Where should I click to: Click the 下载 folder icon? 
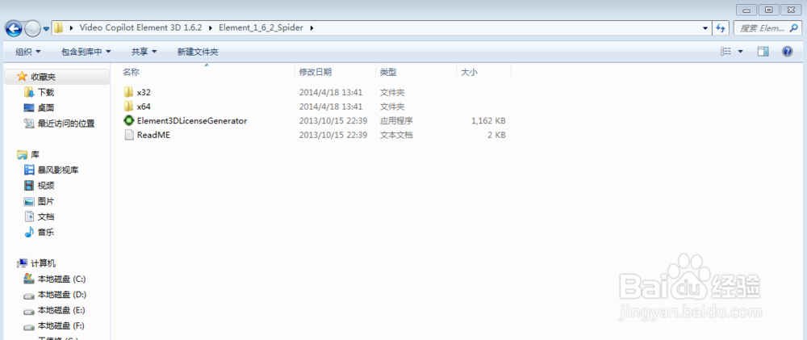coord(29,92)
